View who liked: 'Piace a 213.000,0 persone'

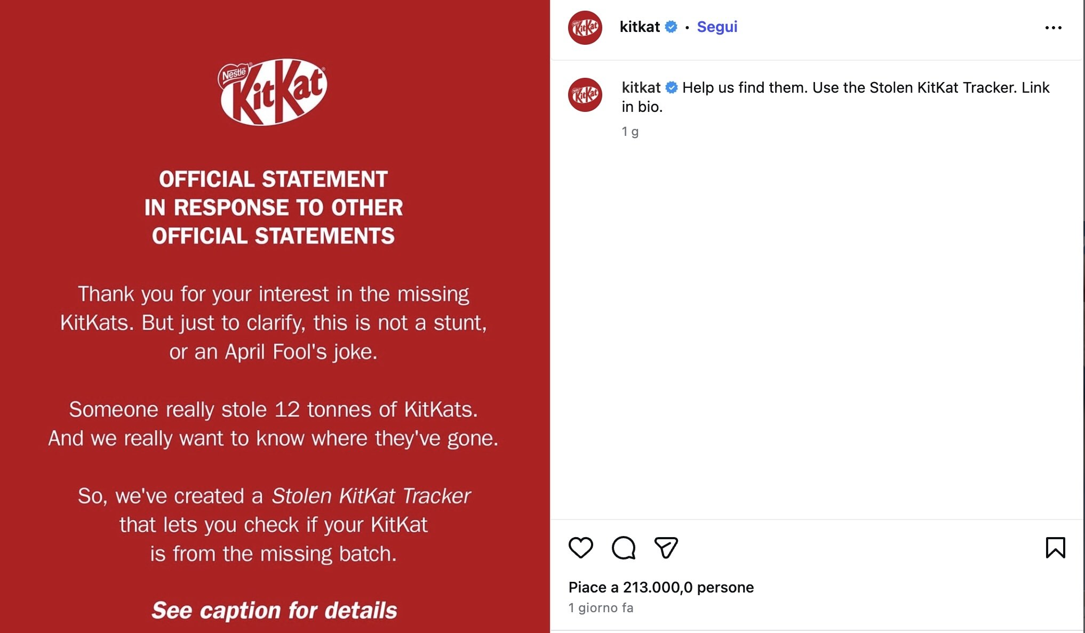point(661,587)
